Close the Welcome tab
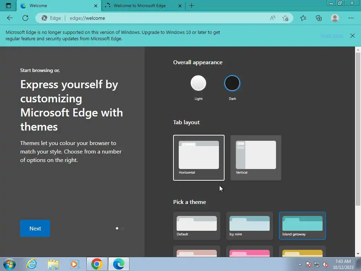 pos(96,6)
